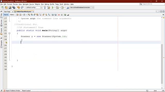The image size is (165, 92).
Task: Stop macro recording square icon
Action: point(62,15)
